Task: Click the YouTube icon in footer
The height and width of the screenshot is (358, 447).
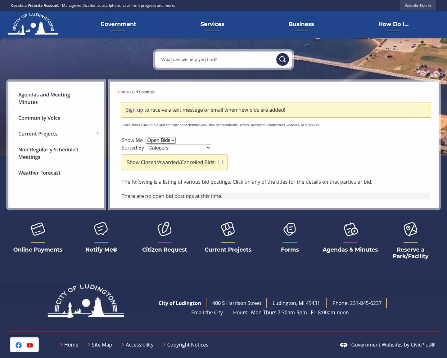Action: pos(30,345)
